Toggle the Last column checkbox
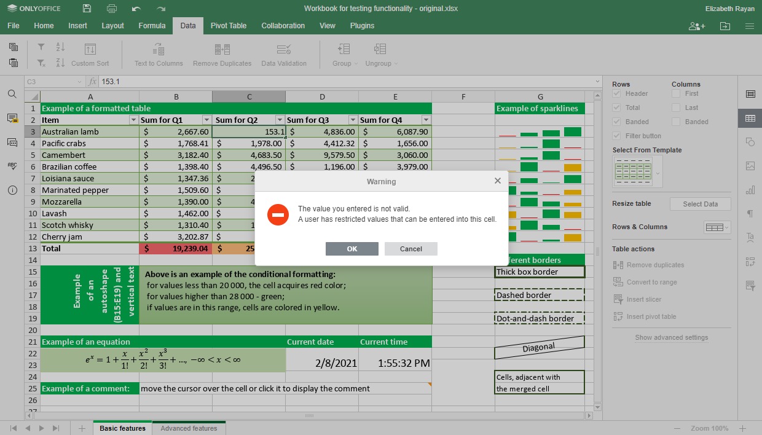The width and height of the screenshot is (762, 435). point(676,108)
